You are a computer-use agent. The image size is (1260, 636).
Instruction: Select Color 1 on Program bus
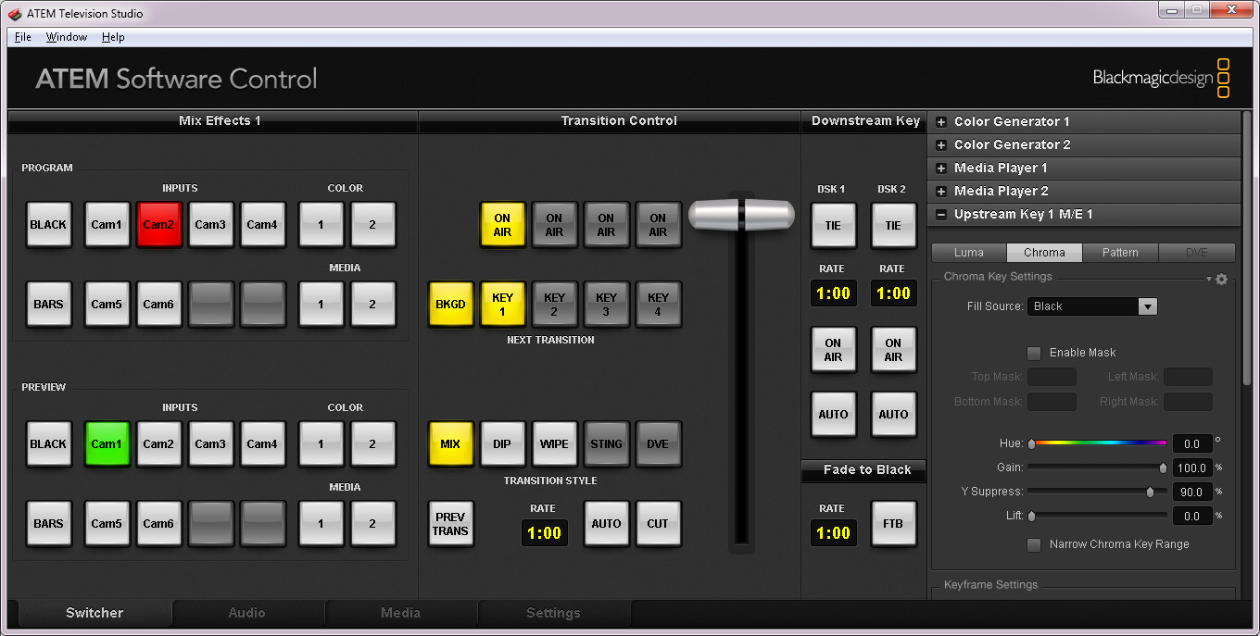(321, 225)
